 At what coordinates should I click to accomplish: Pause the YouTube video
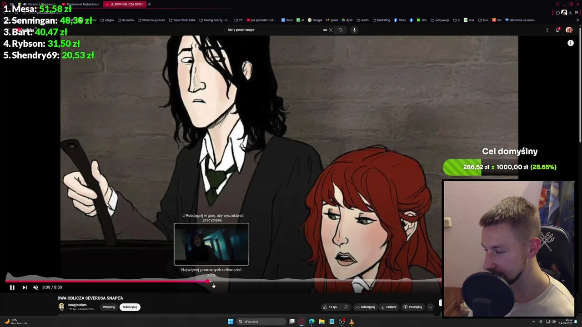[12, 287]
